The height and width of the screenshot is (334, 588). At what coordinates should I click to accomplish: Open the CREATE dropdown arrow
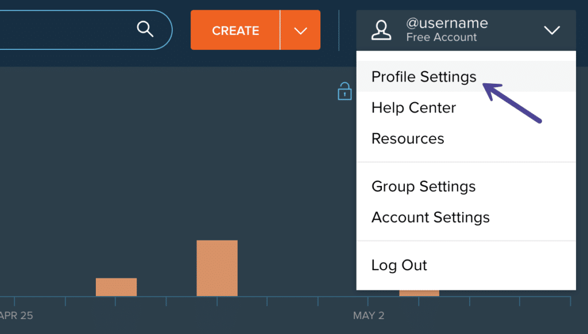pos(300,30)
